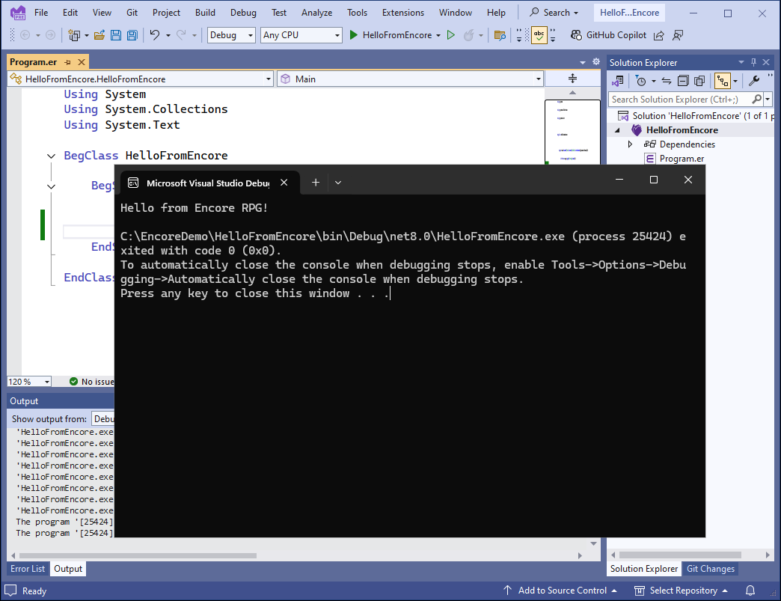The height and width of the screenshot is (601, 781).
Task: Open Solution Explorer window options arrow
Action: click(x=741, y=62)
